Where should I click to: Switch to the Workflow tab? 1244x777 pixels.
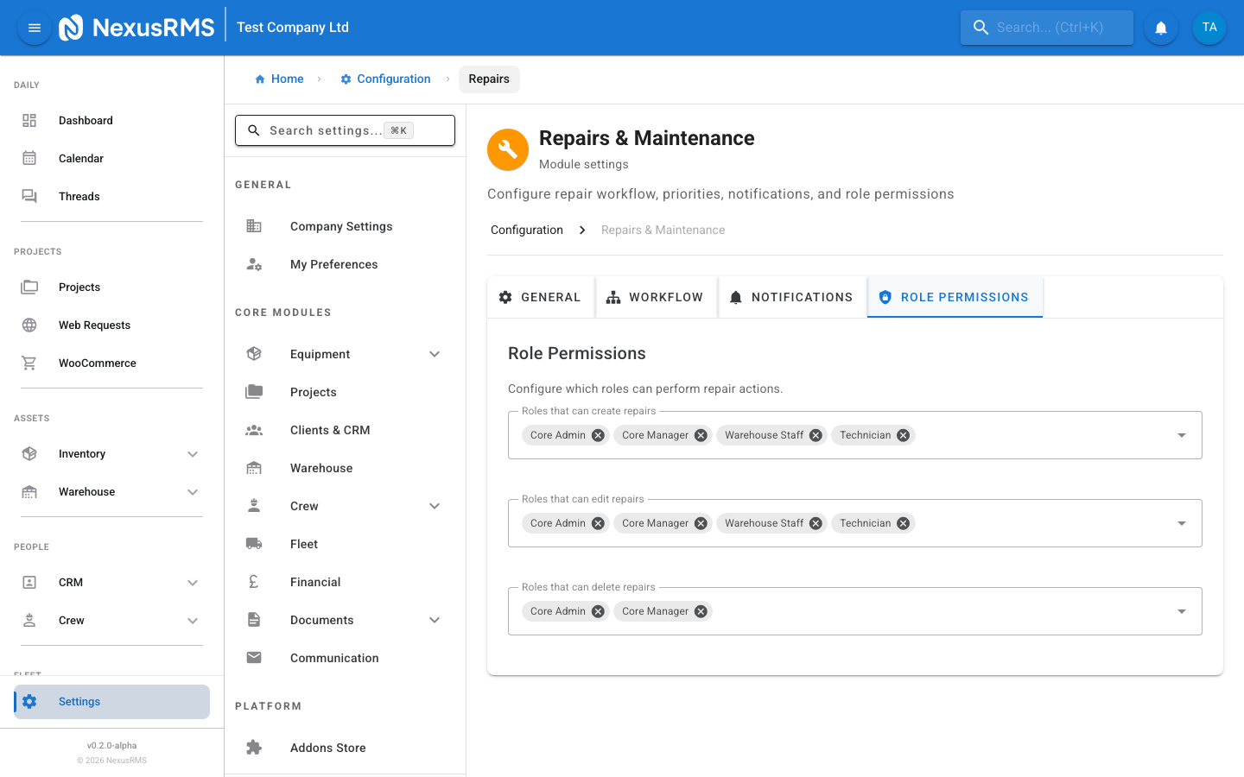pyautogui.click(x=657, y=296)
